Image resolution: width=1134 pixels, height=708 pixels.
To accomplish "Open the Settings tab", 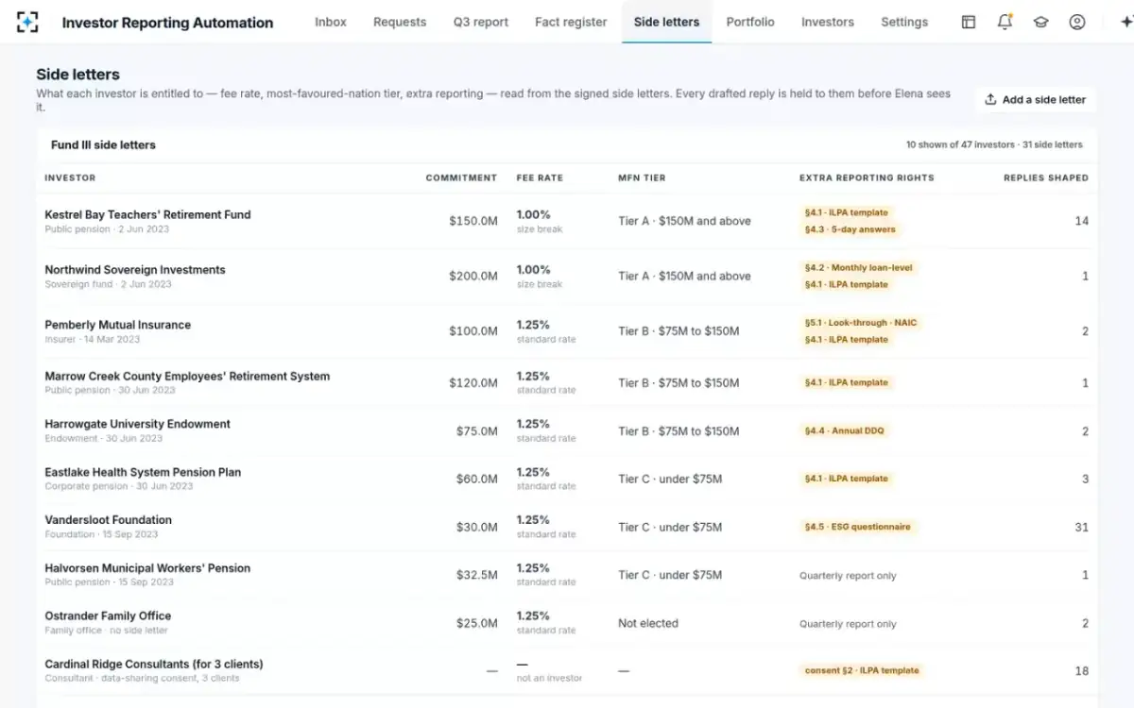I will click(x=904, y=22).
